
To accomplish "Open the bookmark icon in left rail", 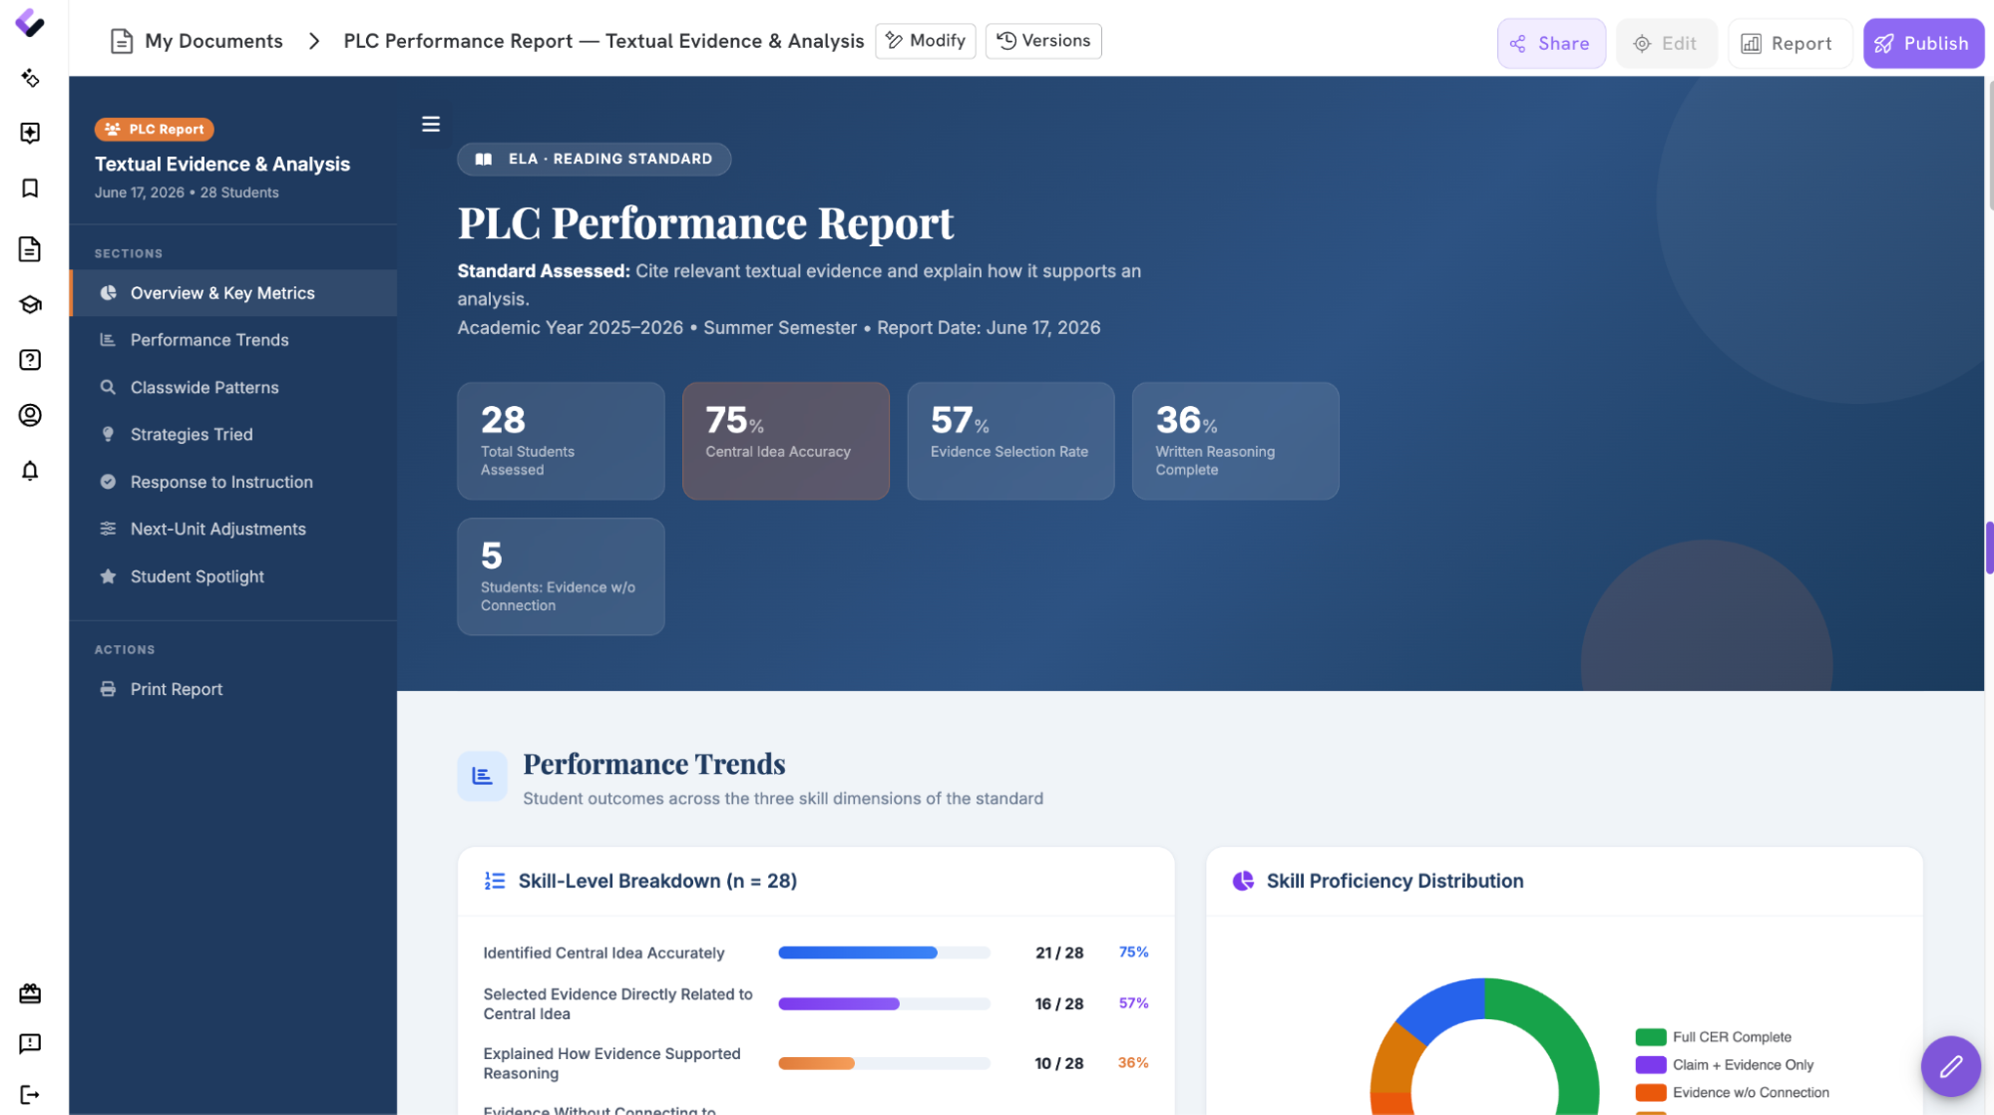I will click(x=30, y=188).
